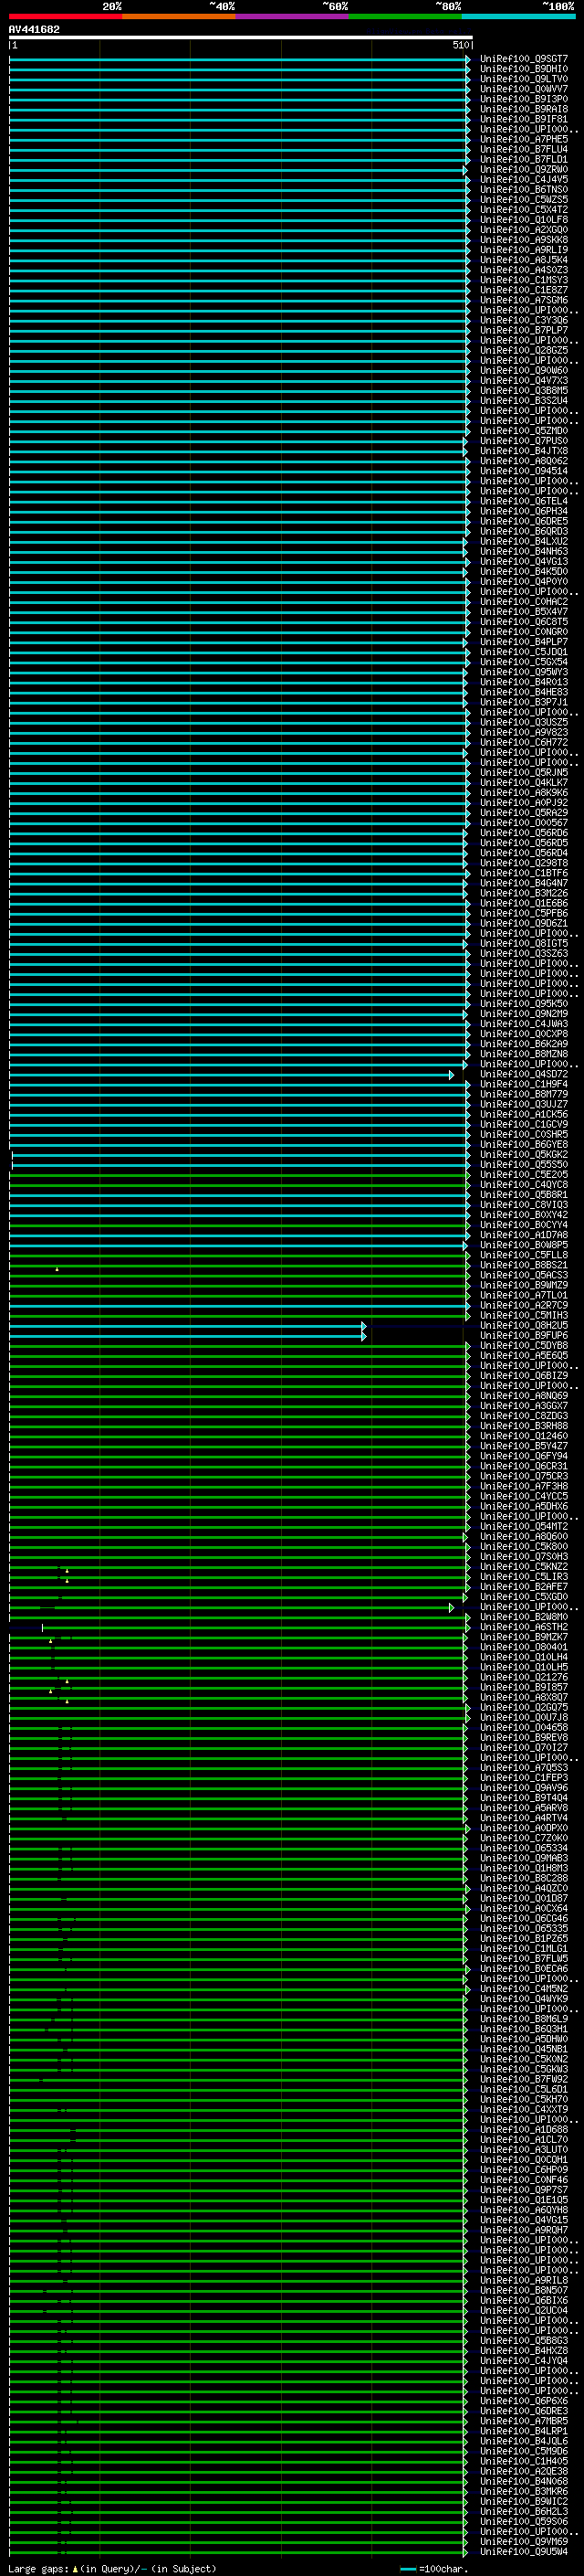Open hit UniRef100_C3Y3Q6

524,320
